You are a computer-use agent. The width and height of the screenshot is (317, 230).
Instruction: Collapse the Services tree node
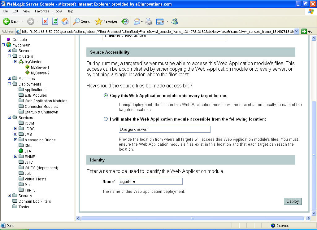click(9, 117)
